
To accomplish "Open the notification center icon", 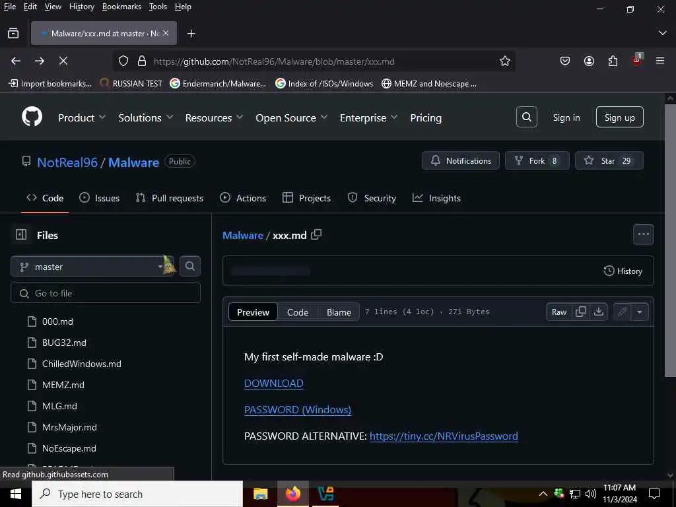I will tap(654, 494).
